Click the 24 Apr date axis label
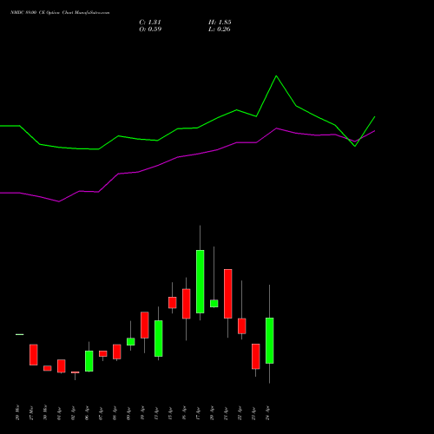The height and width of the screenshot is (434, 434). tap(268, 413)
